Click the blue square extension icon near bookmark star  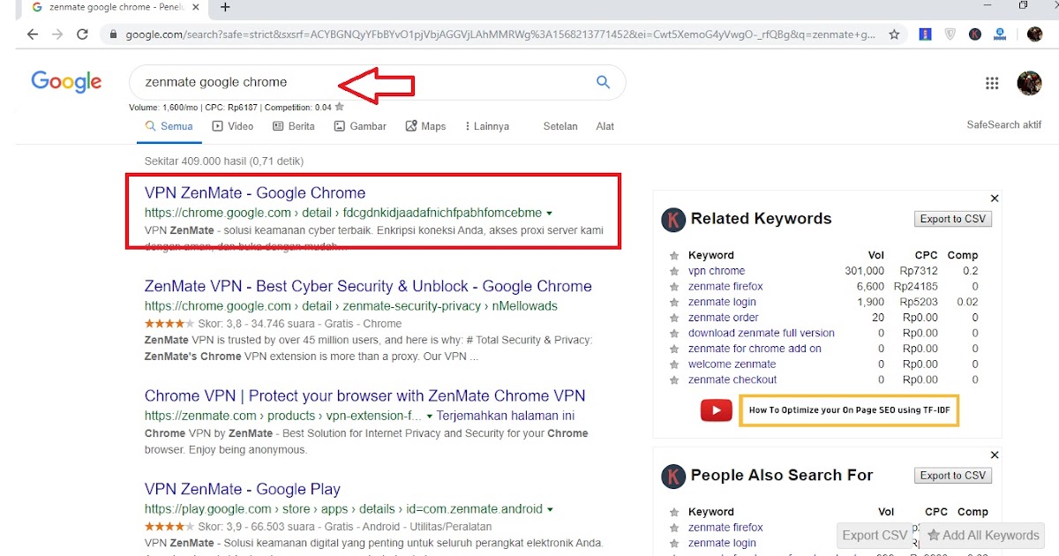(924, 34)
